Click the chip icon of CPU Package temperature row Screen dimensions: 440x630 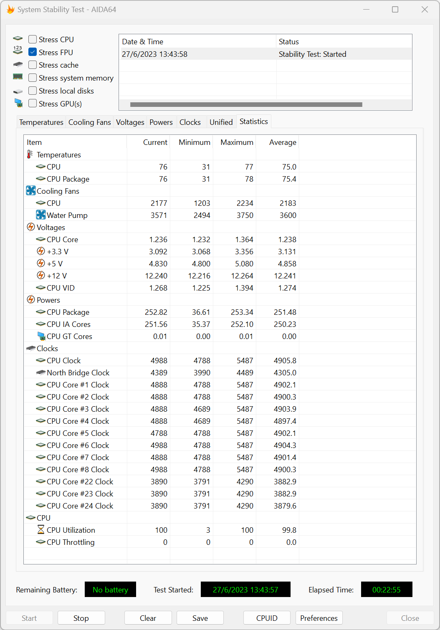coord(41,179)
